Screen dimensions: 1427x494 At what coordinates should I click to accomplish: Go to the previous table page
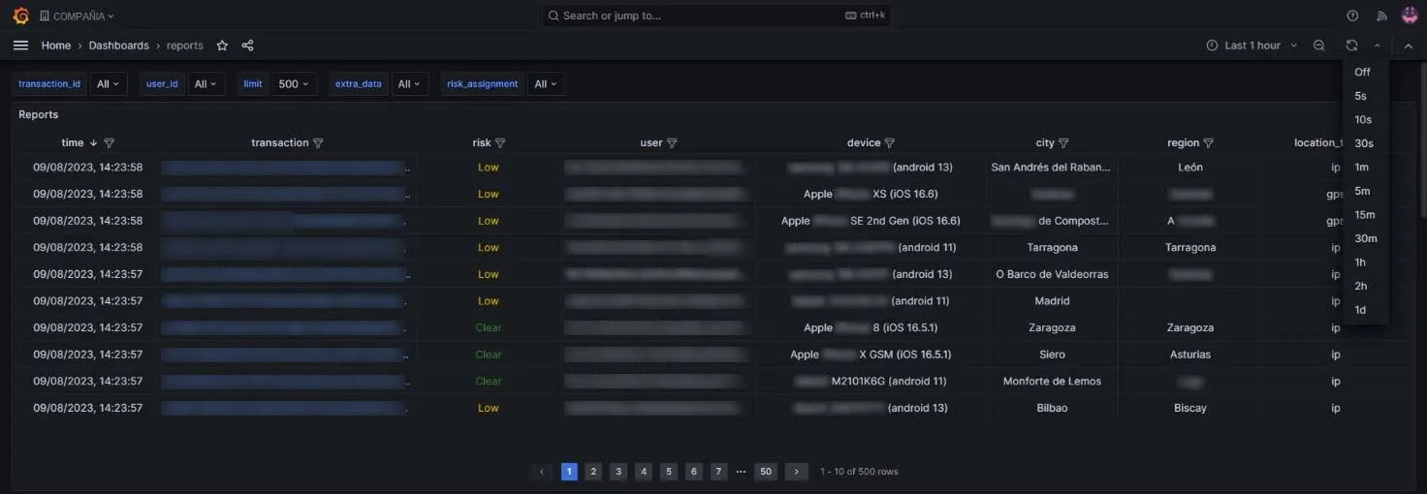tap(543, 472)
